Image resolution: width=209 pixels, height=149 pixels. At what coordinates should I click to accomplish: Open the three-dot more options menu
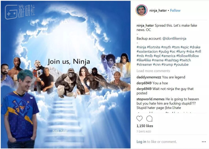204,142
